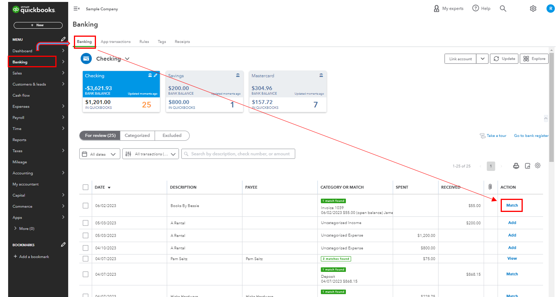Expand the More (0) section

pos(24,229)
